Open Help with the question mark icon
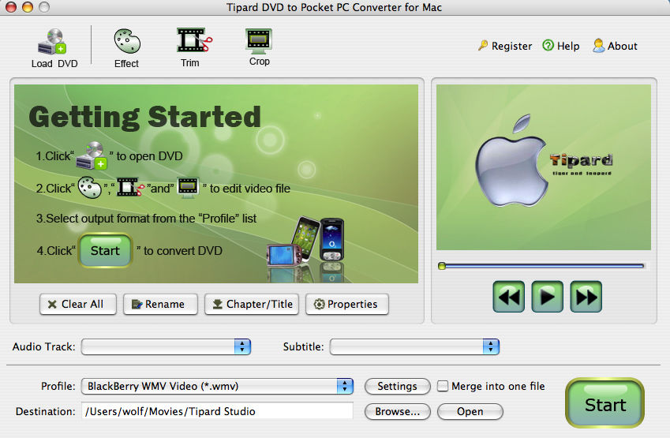 tap(560, 46)
